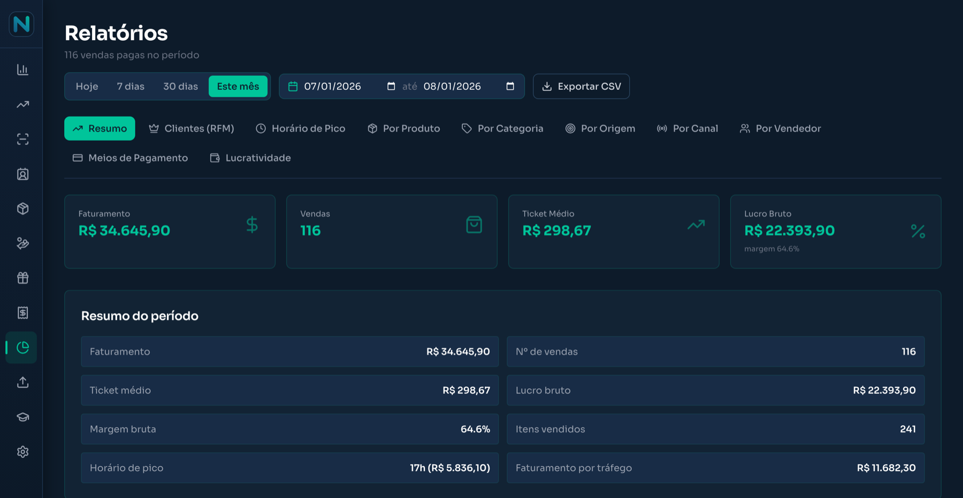Image resolution: width=963 pixels, height=498 pixels.
Task: Click the Relatórios page heading
Action: pyautogui.click(x=116, y=33)
